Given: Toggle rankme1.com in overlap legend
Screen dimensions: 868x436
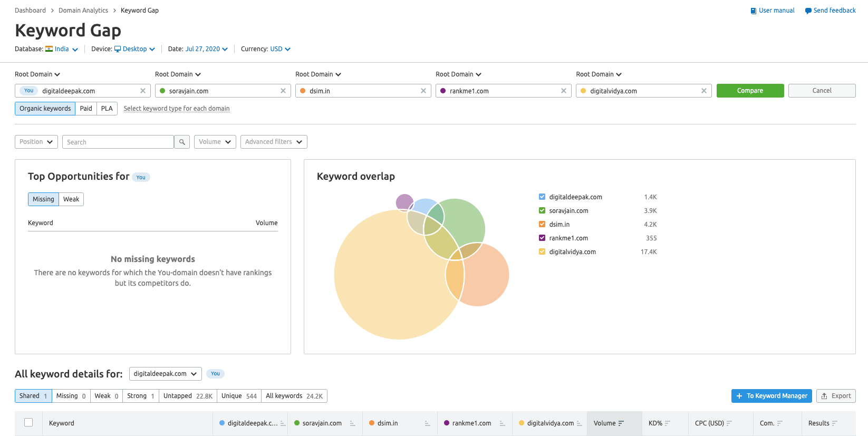Looking at the screenshot, I should click(542, 238).
